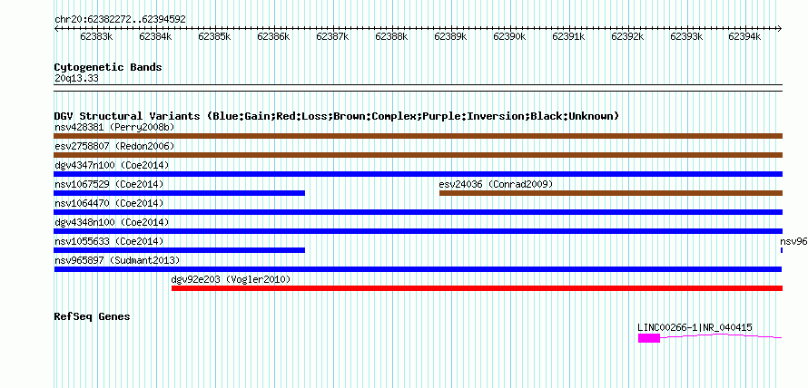Click the nsv428381 (Perry2008b) label
808x388 pixels.
(x=114, y=127)
